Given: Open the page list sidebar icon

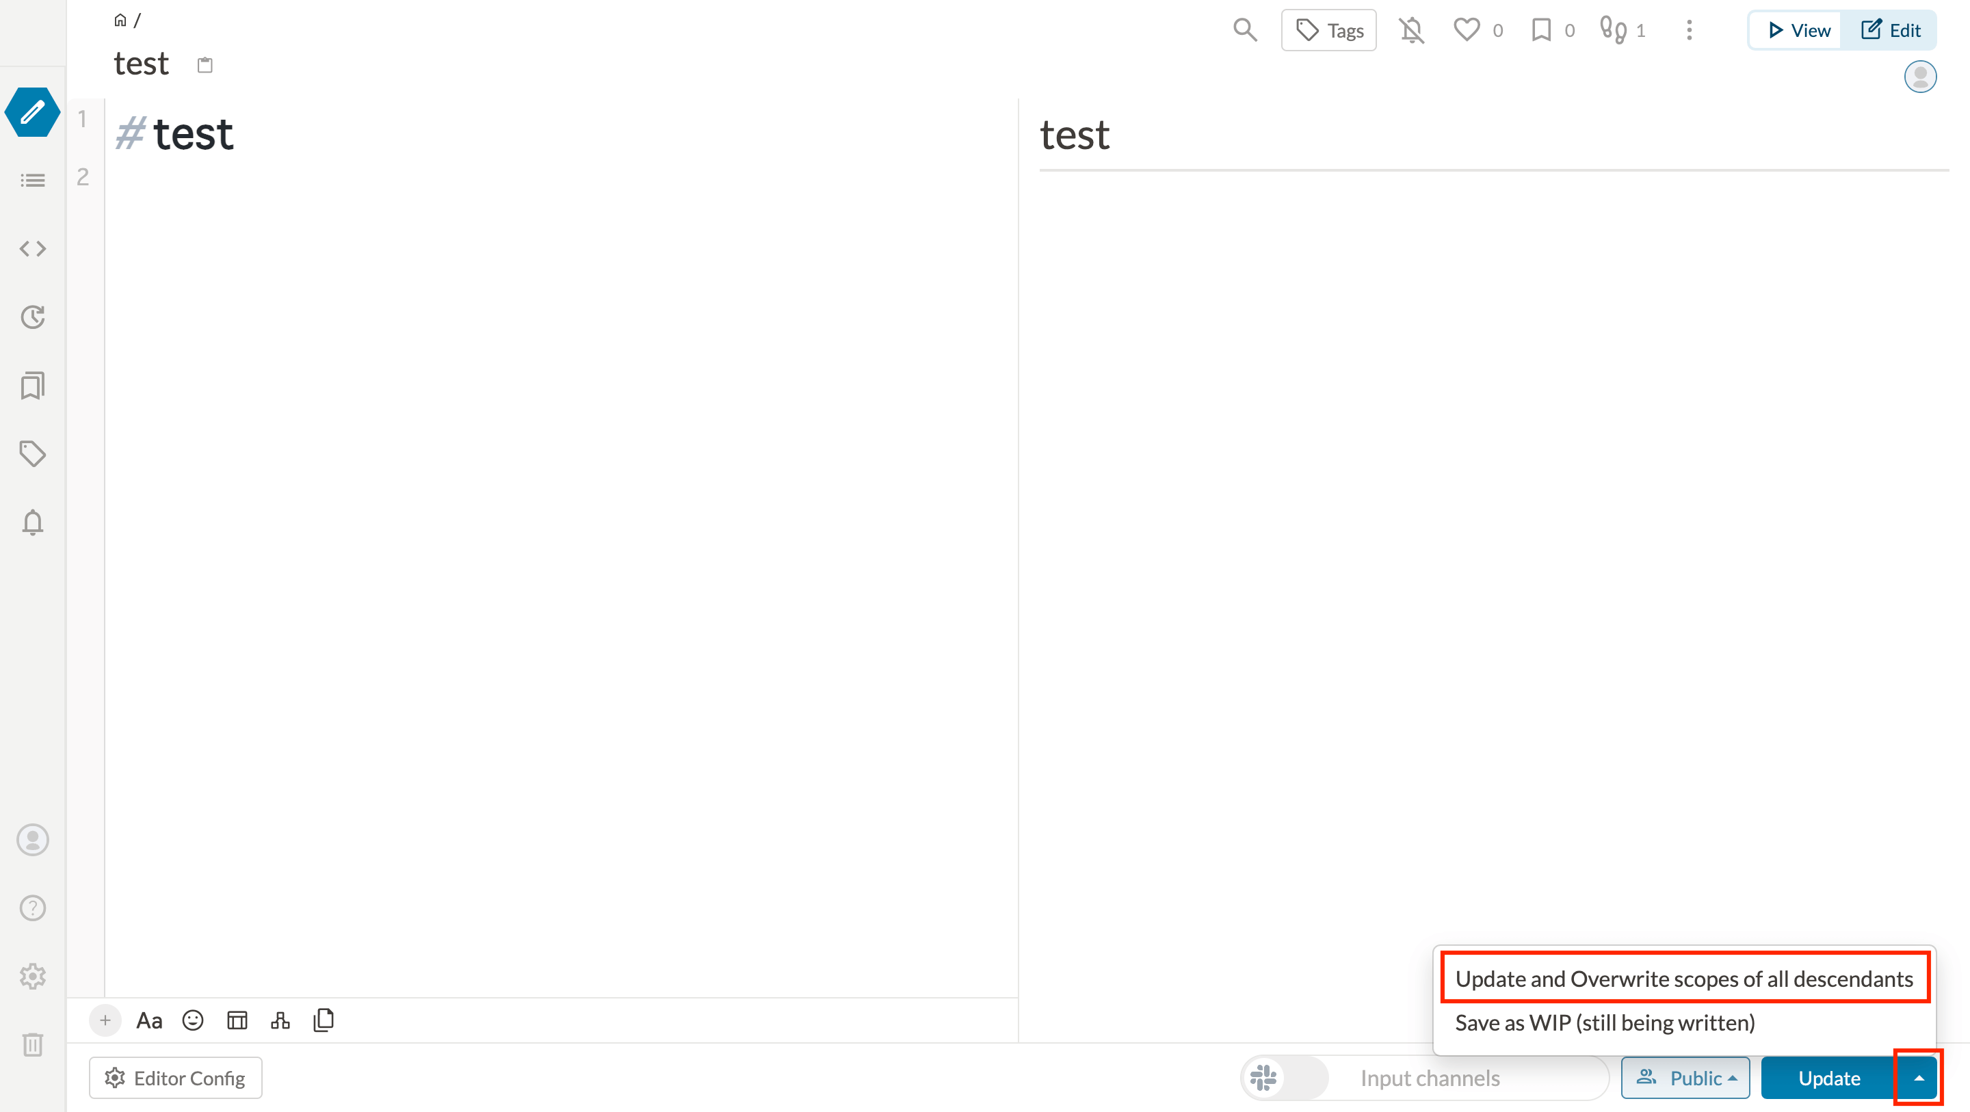Looking at the screenshot, I should [x=32, y=181].
